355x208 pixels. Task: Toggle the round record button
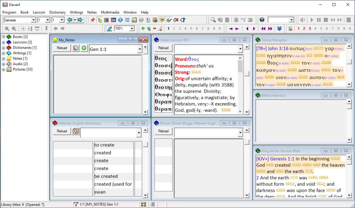click(262, 20)
